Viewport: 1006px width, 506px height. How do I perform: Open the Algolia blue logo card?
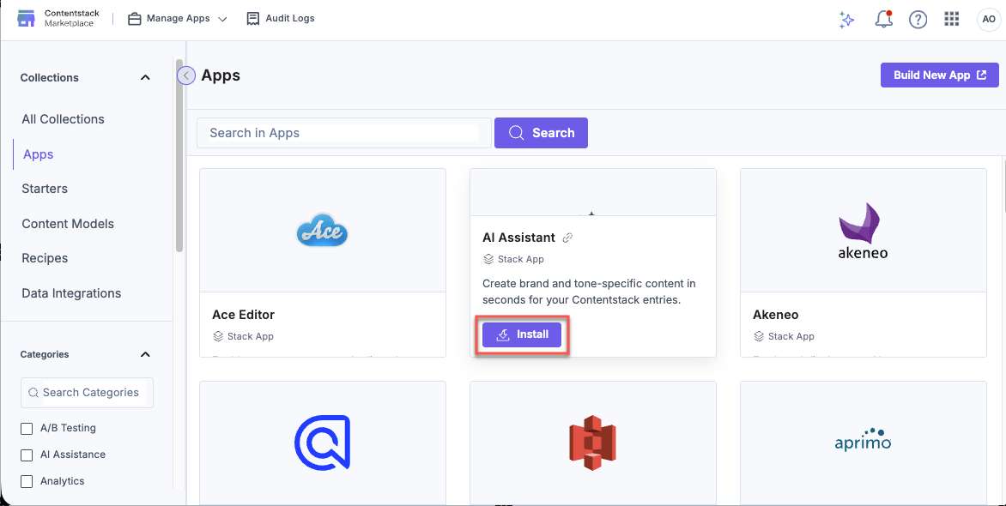coord(323,443)
